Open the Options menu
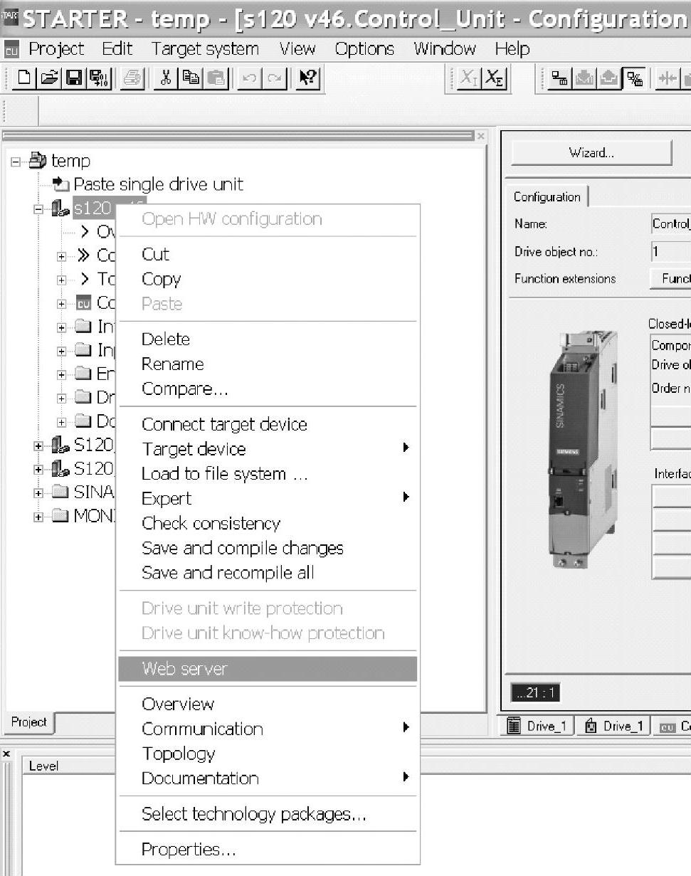This screenshot has height=876, width=691. (364, 49)
